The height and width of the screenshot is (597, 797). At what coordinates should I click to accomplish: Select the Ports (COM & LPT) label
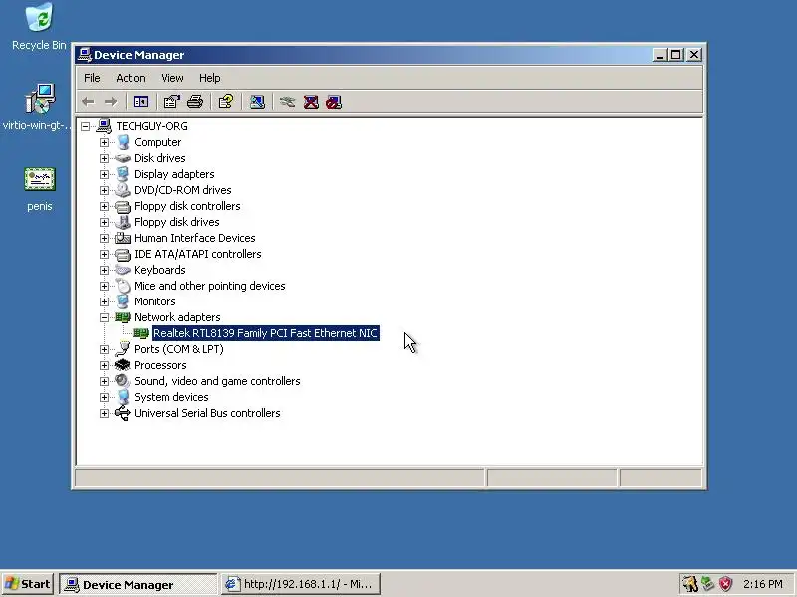(x=179, y=349)
